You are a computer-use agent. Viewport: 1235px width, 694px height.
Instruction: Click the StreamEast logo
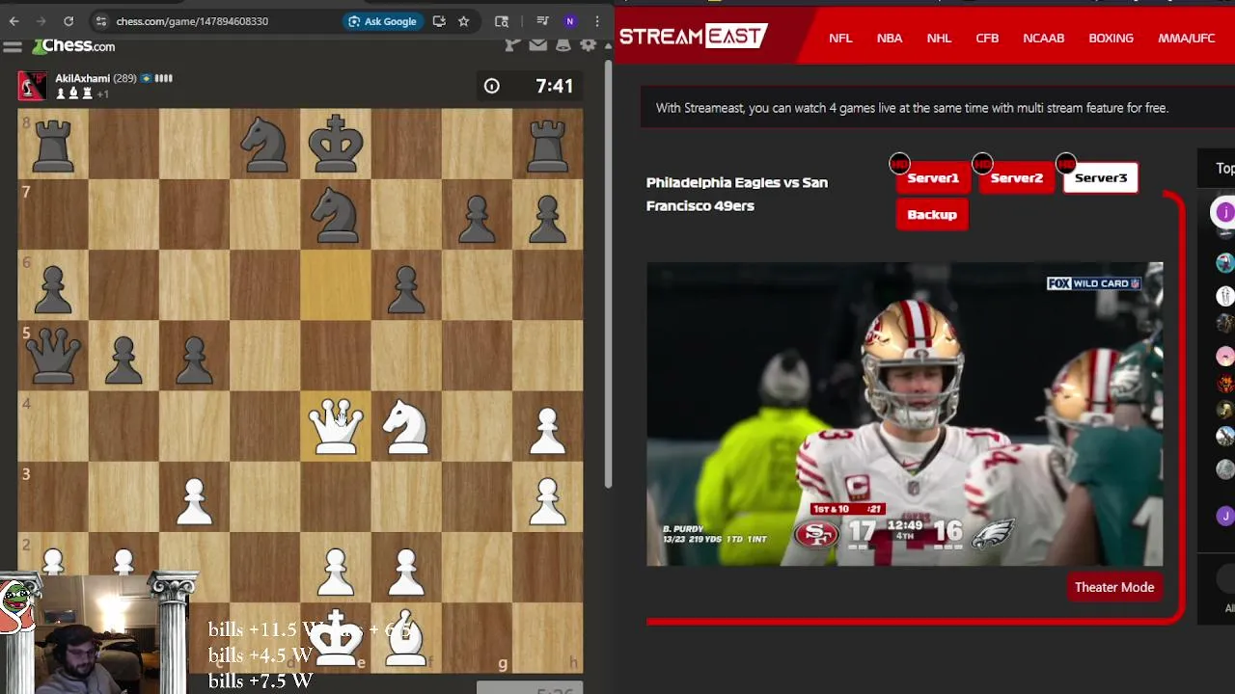pos(693,37)
